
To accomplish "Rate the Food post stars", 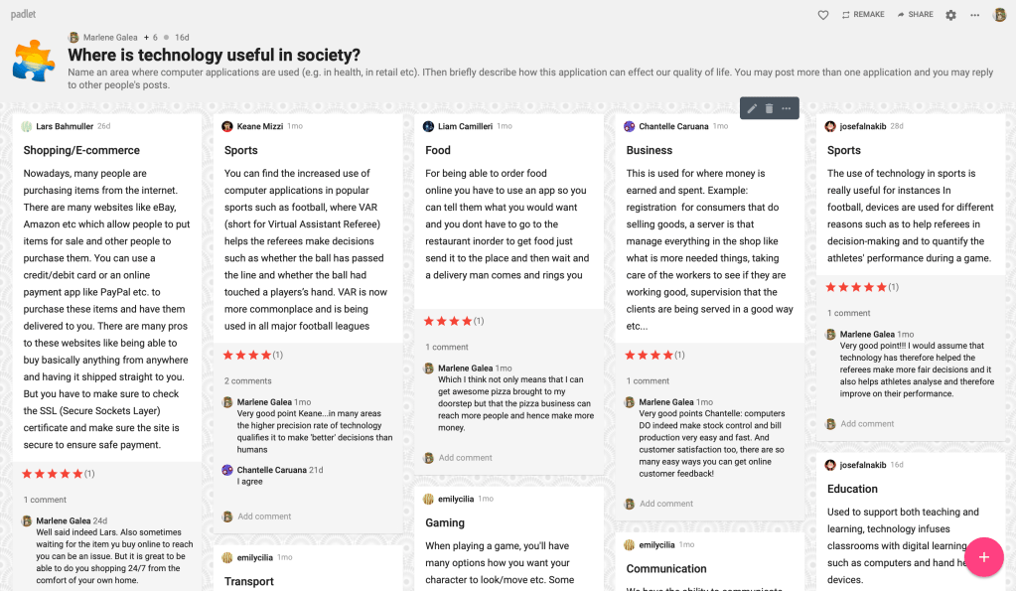I will click(x=448, y=321).
